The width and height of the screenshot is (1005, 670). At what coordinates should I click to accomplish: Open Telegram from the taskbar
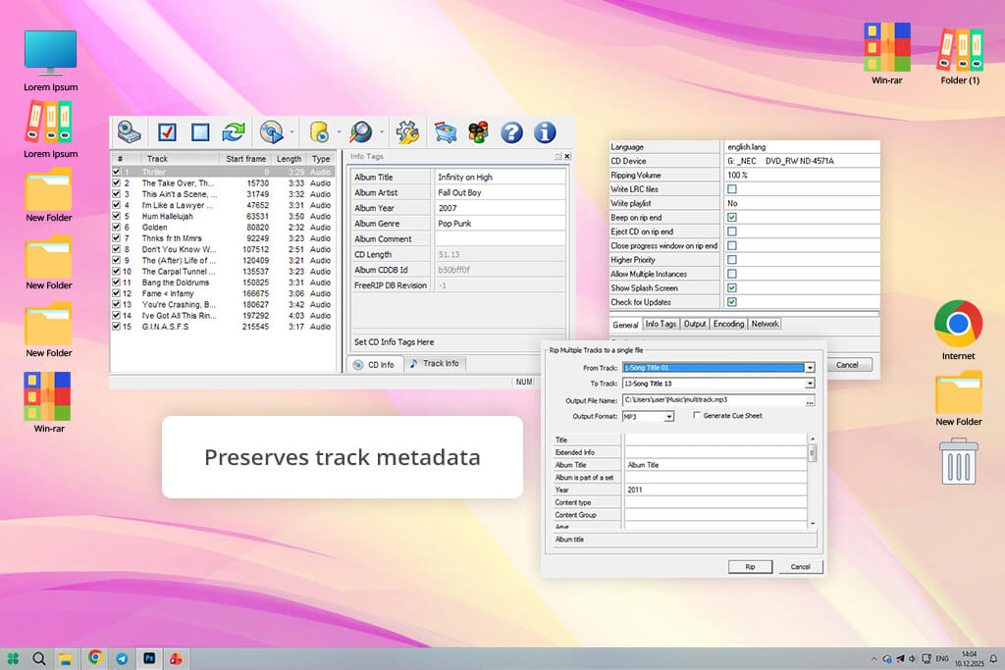122,658
